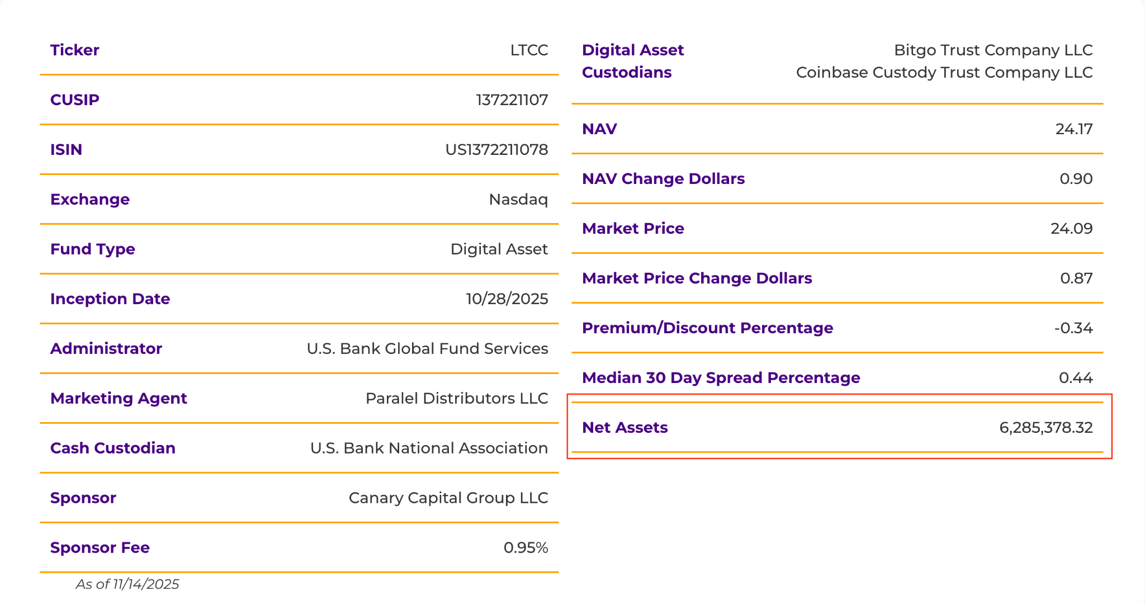
Task: Click the Nasdaq exchange value
Action: [x=518, y=200]
